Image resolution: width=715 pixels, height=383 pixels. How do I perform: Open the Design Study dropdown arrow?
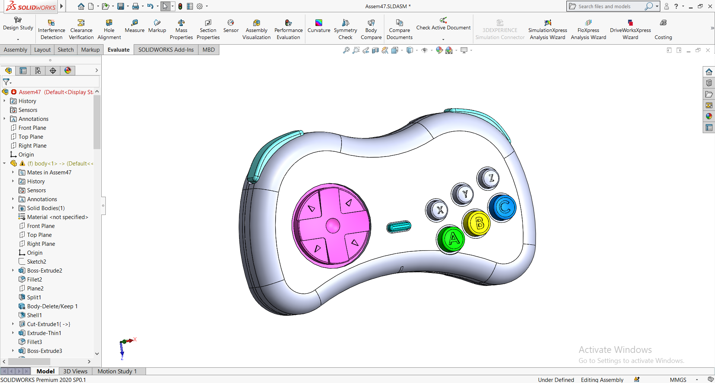(18, 39)
